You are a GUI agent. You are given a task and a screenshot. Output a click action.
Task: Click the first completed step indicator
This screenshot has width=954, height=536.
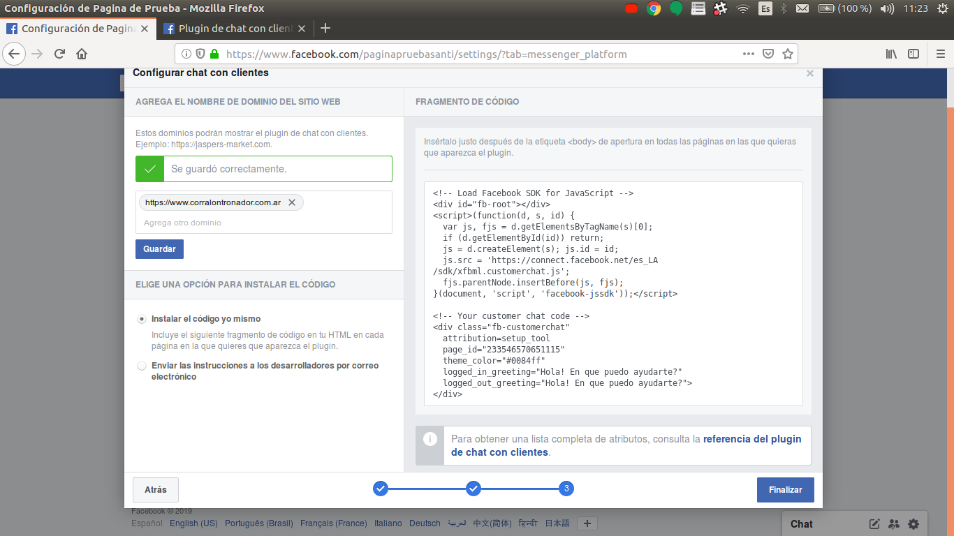(x=381, y=489)
